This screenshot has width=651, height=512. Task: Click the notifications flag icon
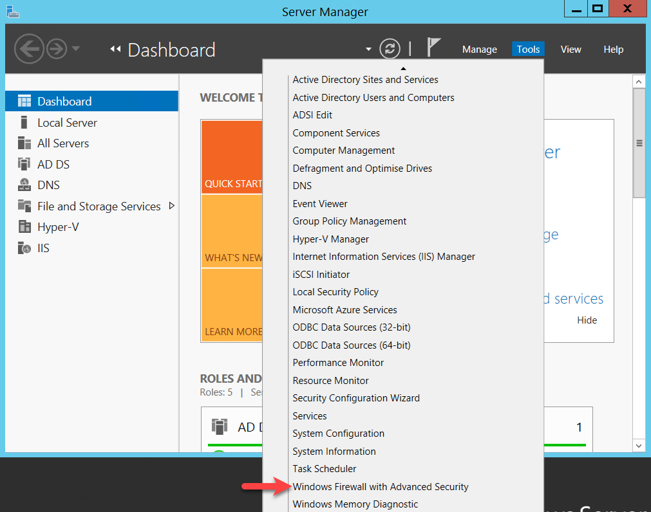(433, 48)
